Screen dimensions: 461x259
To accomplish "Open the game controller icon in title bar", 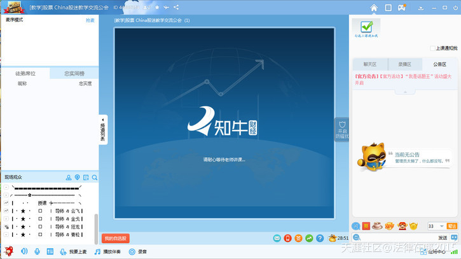I will coord(402,8).
